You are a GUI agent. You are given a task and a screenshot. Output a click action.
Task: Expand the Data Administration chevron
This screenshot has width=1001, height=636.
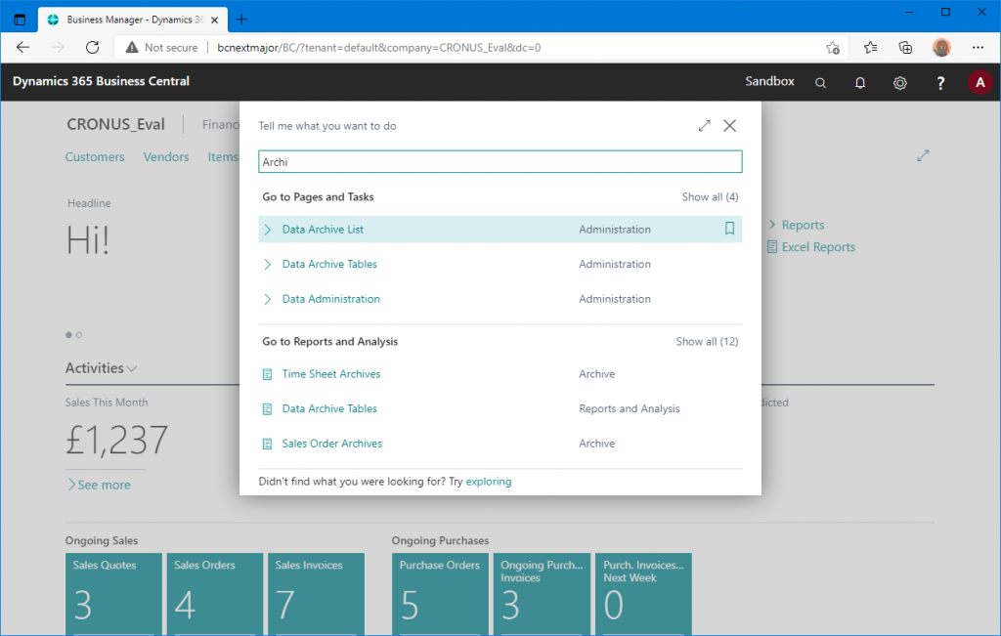point(268,299)
